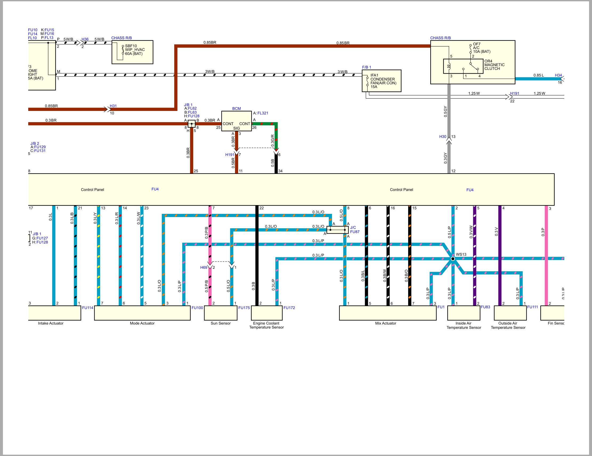
Task: Open the FU14 connector link
Action: click(33, 34)
